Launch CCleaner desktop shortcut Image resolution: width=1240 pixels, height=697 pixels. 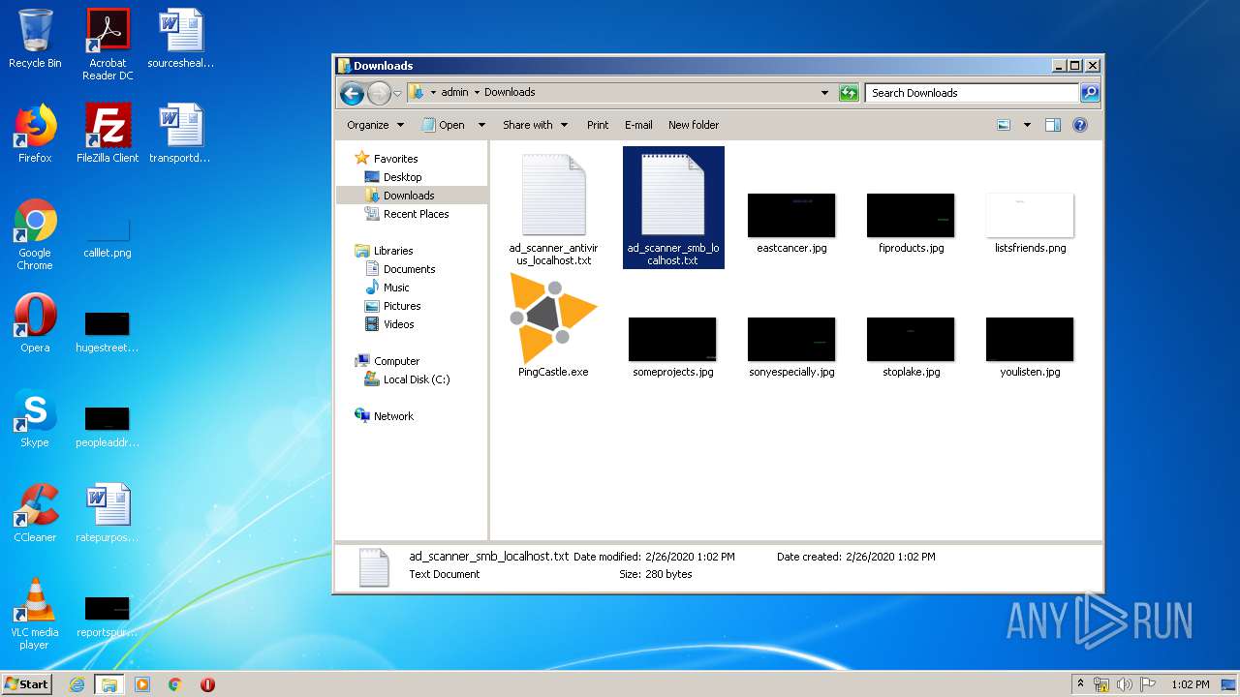35,513
